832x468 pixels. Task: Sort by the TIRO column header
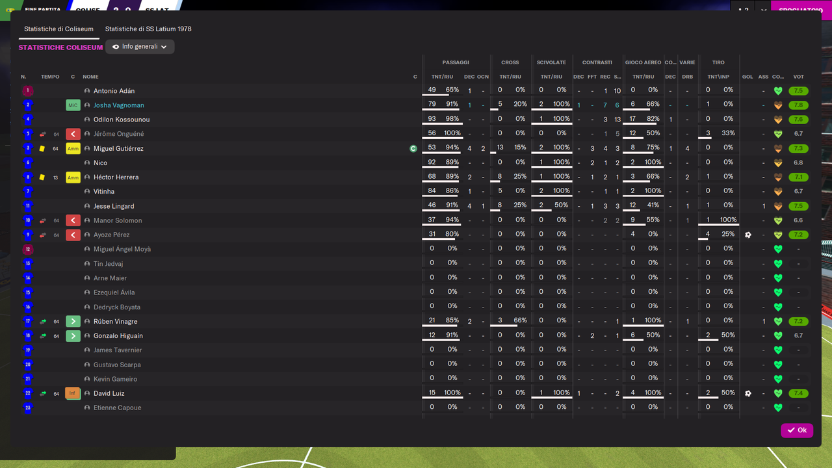pos(718,62)
